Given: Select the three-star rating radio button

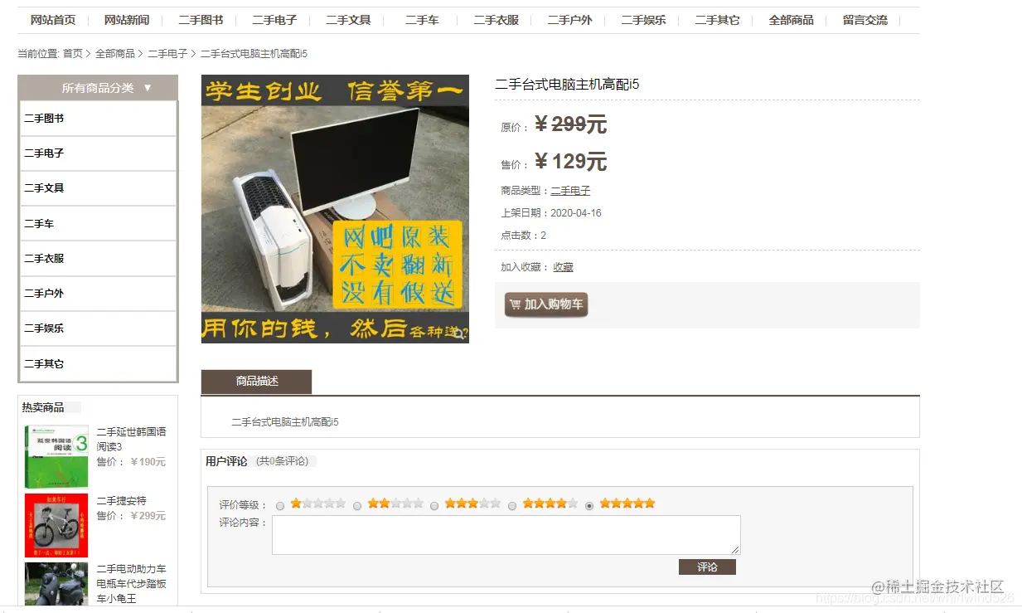Looking at the screenshot, I should [434, 506].
